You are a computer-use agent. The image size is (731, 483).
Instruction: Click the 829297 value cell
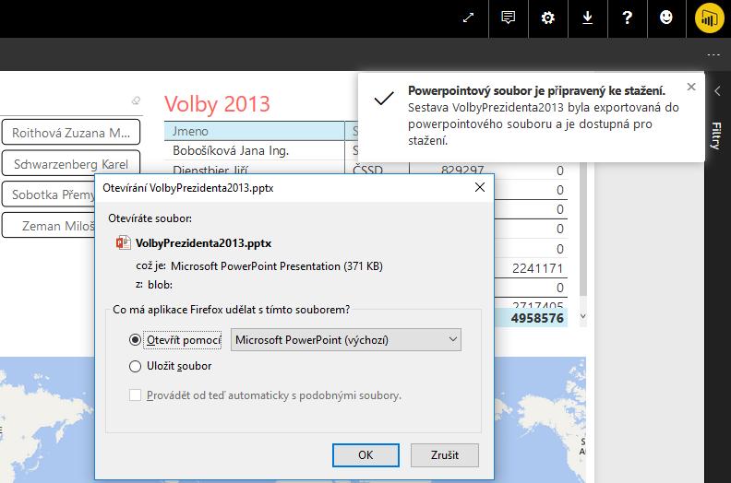pos(462,171)
